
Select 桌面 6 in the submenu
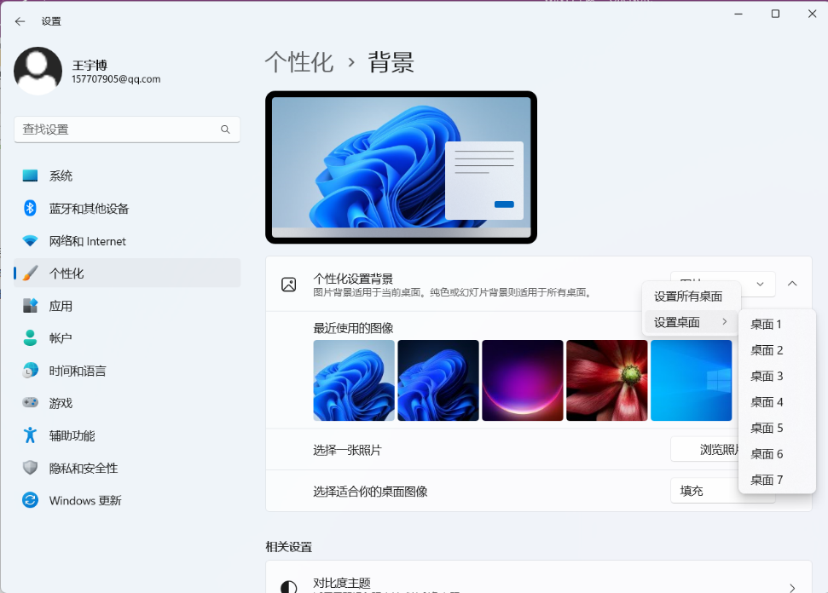(x=778, y=454)
